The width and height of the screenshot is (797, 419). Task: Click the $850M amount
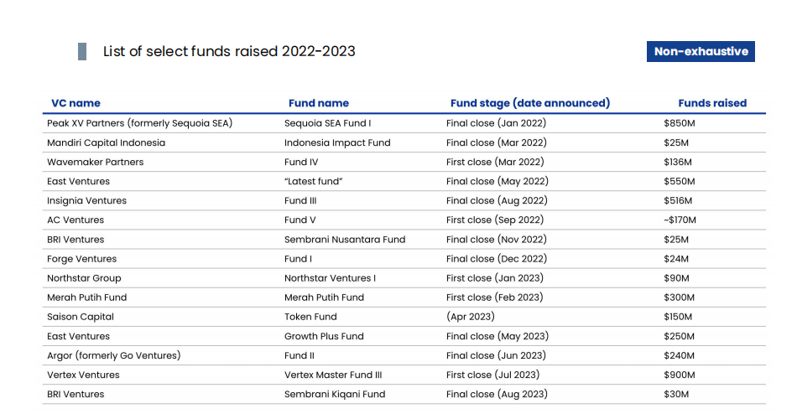679,123
